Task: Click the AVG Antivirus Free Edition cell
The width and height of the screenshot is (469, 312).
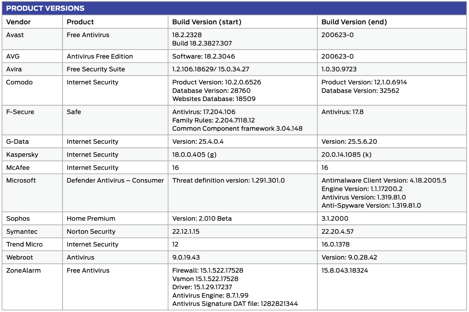Action: pos(100,56)
